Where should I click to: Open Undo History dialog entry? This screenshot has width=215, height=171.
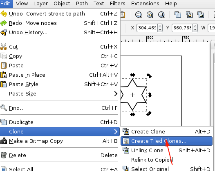[59, 33]
